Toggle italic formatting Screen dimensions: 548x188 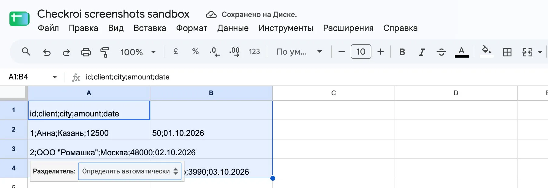(422, 52)
